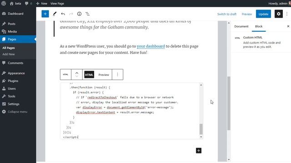Change block type via HTML block icon
The height and width of the screenshot is (163, 291).
[65, 74]
